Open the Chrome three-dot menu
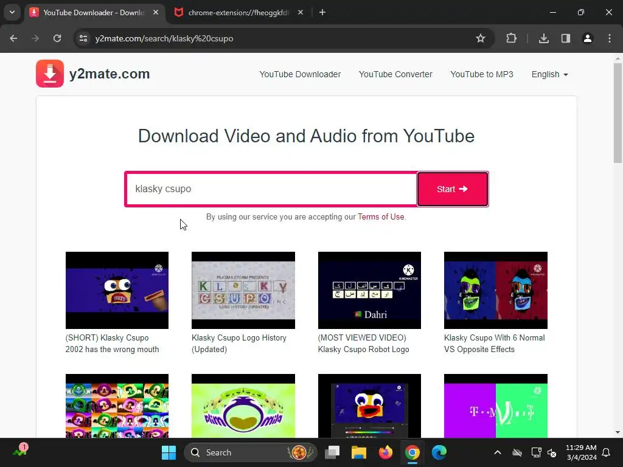 [x=610, y=38]
